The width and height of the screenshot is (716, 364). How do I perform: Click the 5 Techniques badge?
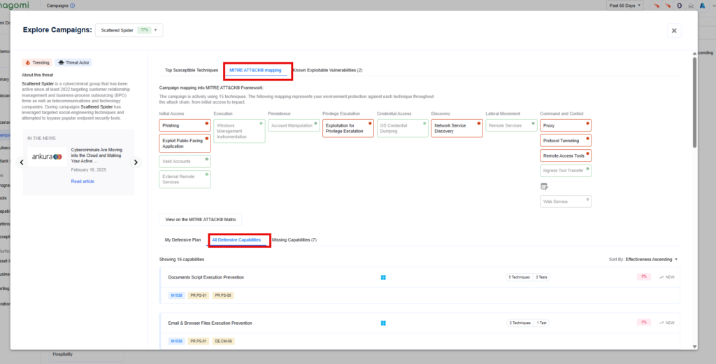[x=520, y=277]
